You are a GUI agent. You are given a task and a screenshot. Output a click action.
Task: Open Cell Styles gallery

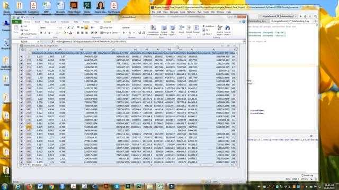point(172,31)
